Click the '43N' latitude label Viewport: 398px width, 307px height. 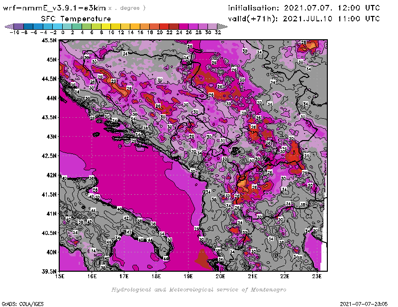51,137
